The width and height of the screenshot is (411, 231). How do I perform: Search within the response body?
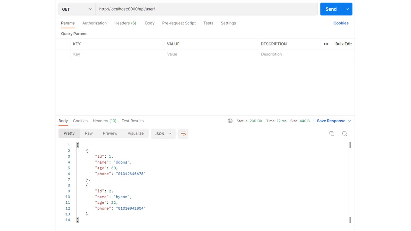pos(345,133)
